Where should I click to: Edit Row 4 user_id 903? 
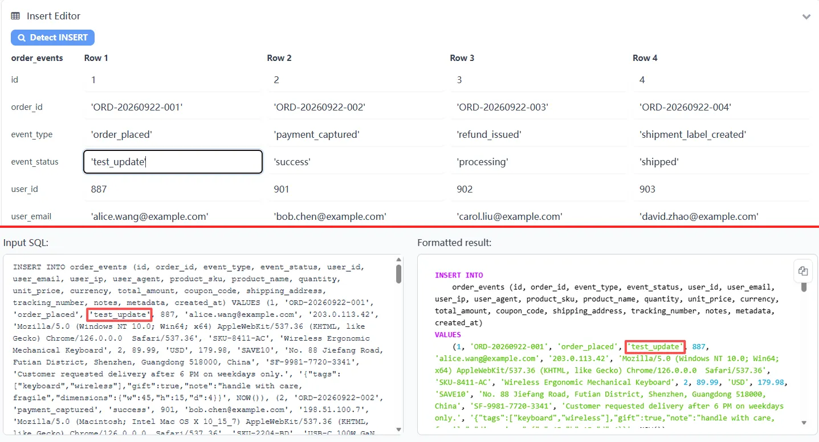pos(722,189)
